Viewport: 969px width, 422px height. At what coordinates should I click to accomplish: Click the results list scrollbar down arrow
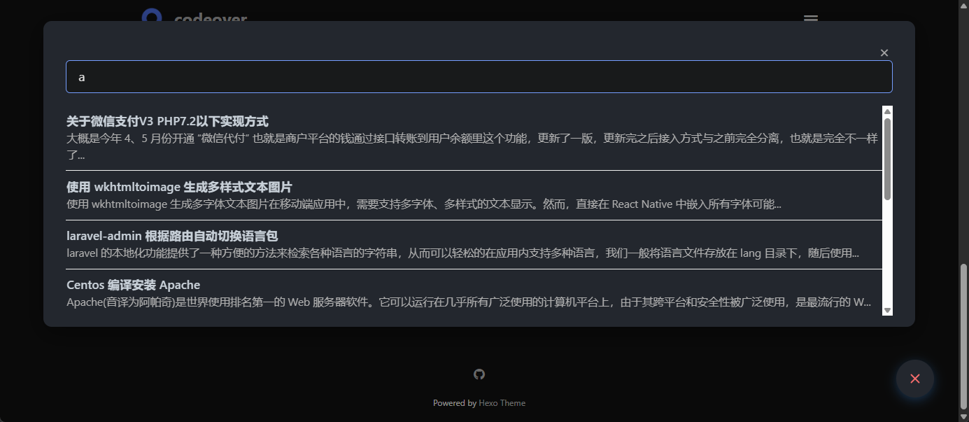pyautogui.click(x=887, y=310)
